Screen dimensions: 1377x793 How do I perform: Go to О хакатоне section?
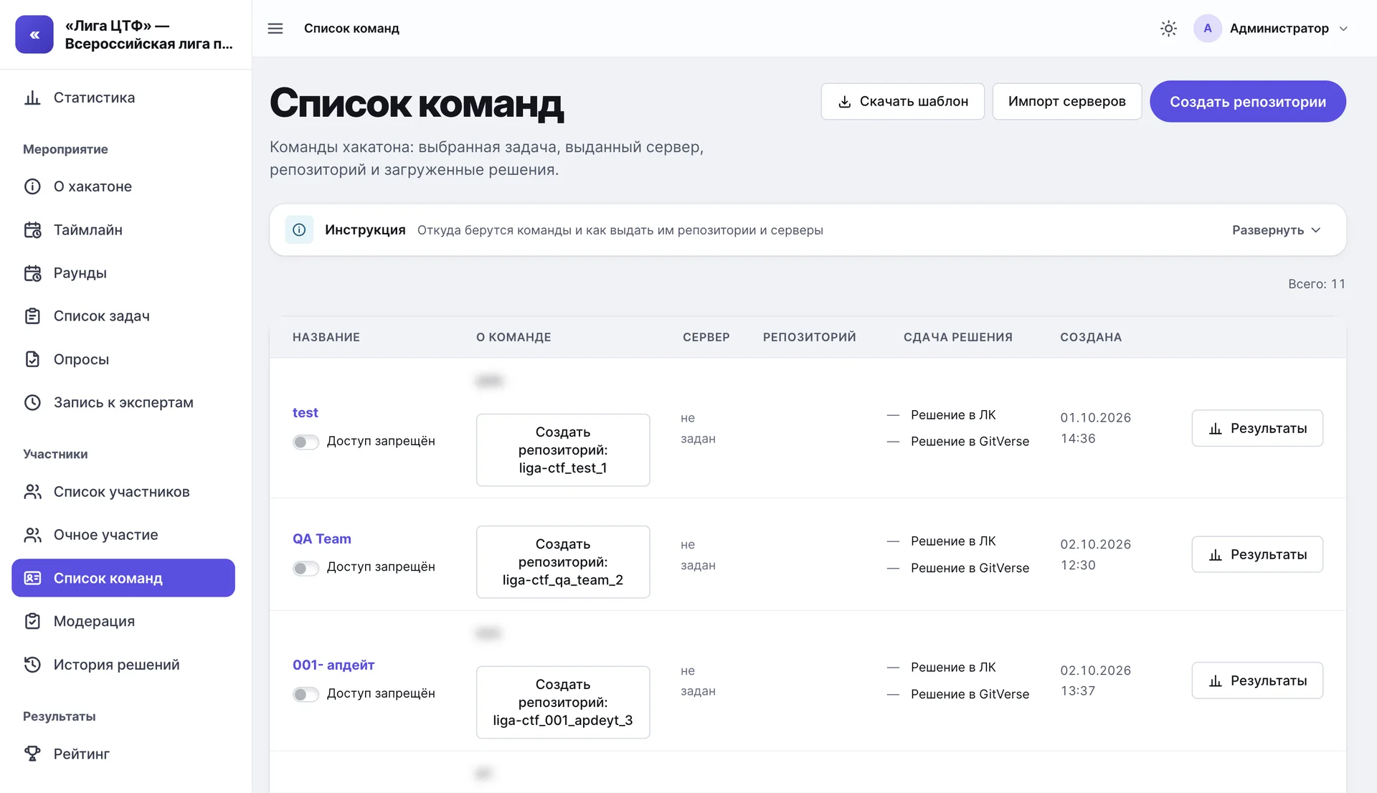click(x=123, y=186)
